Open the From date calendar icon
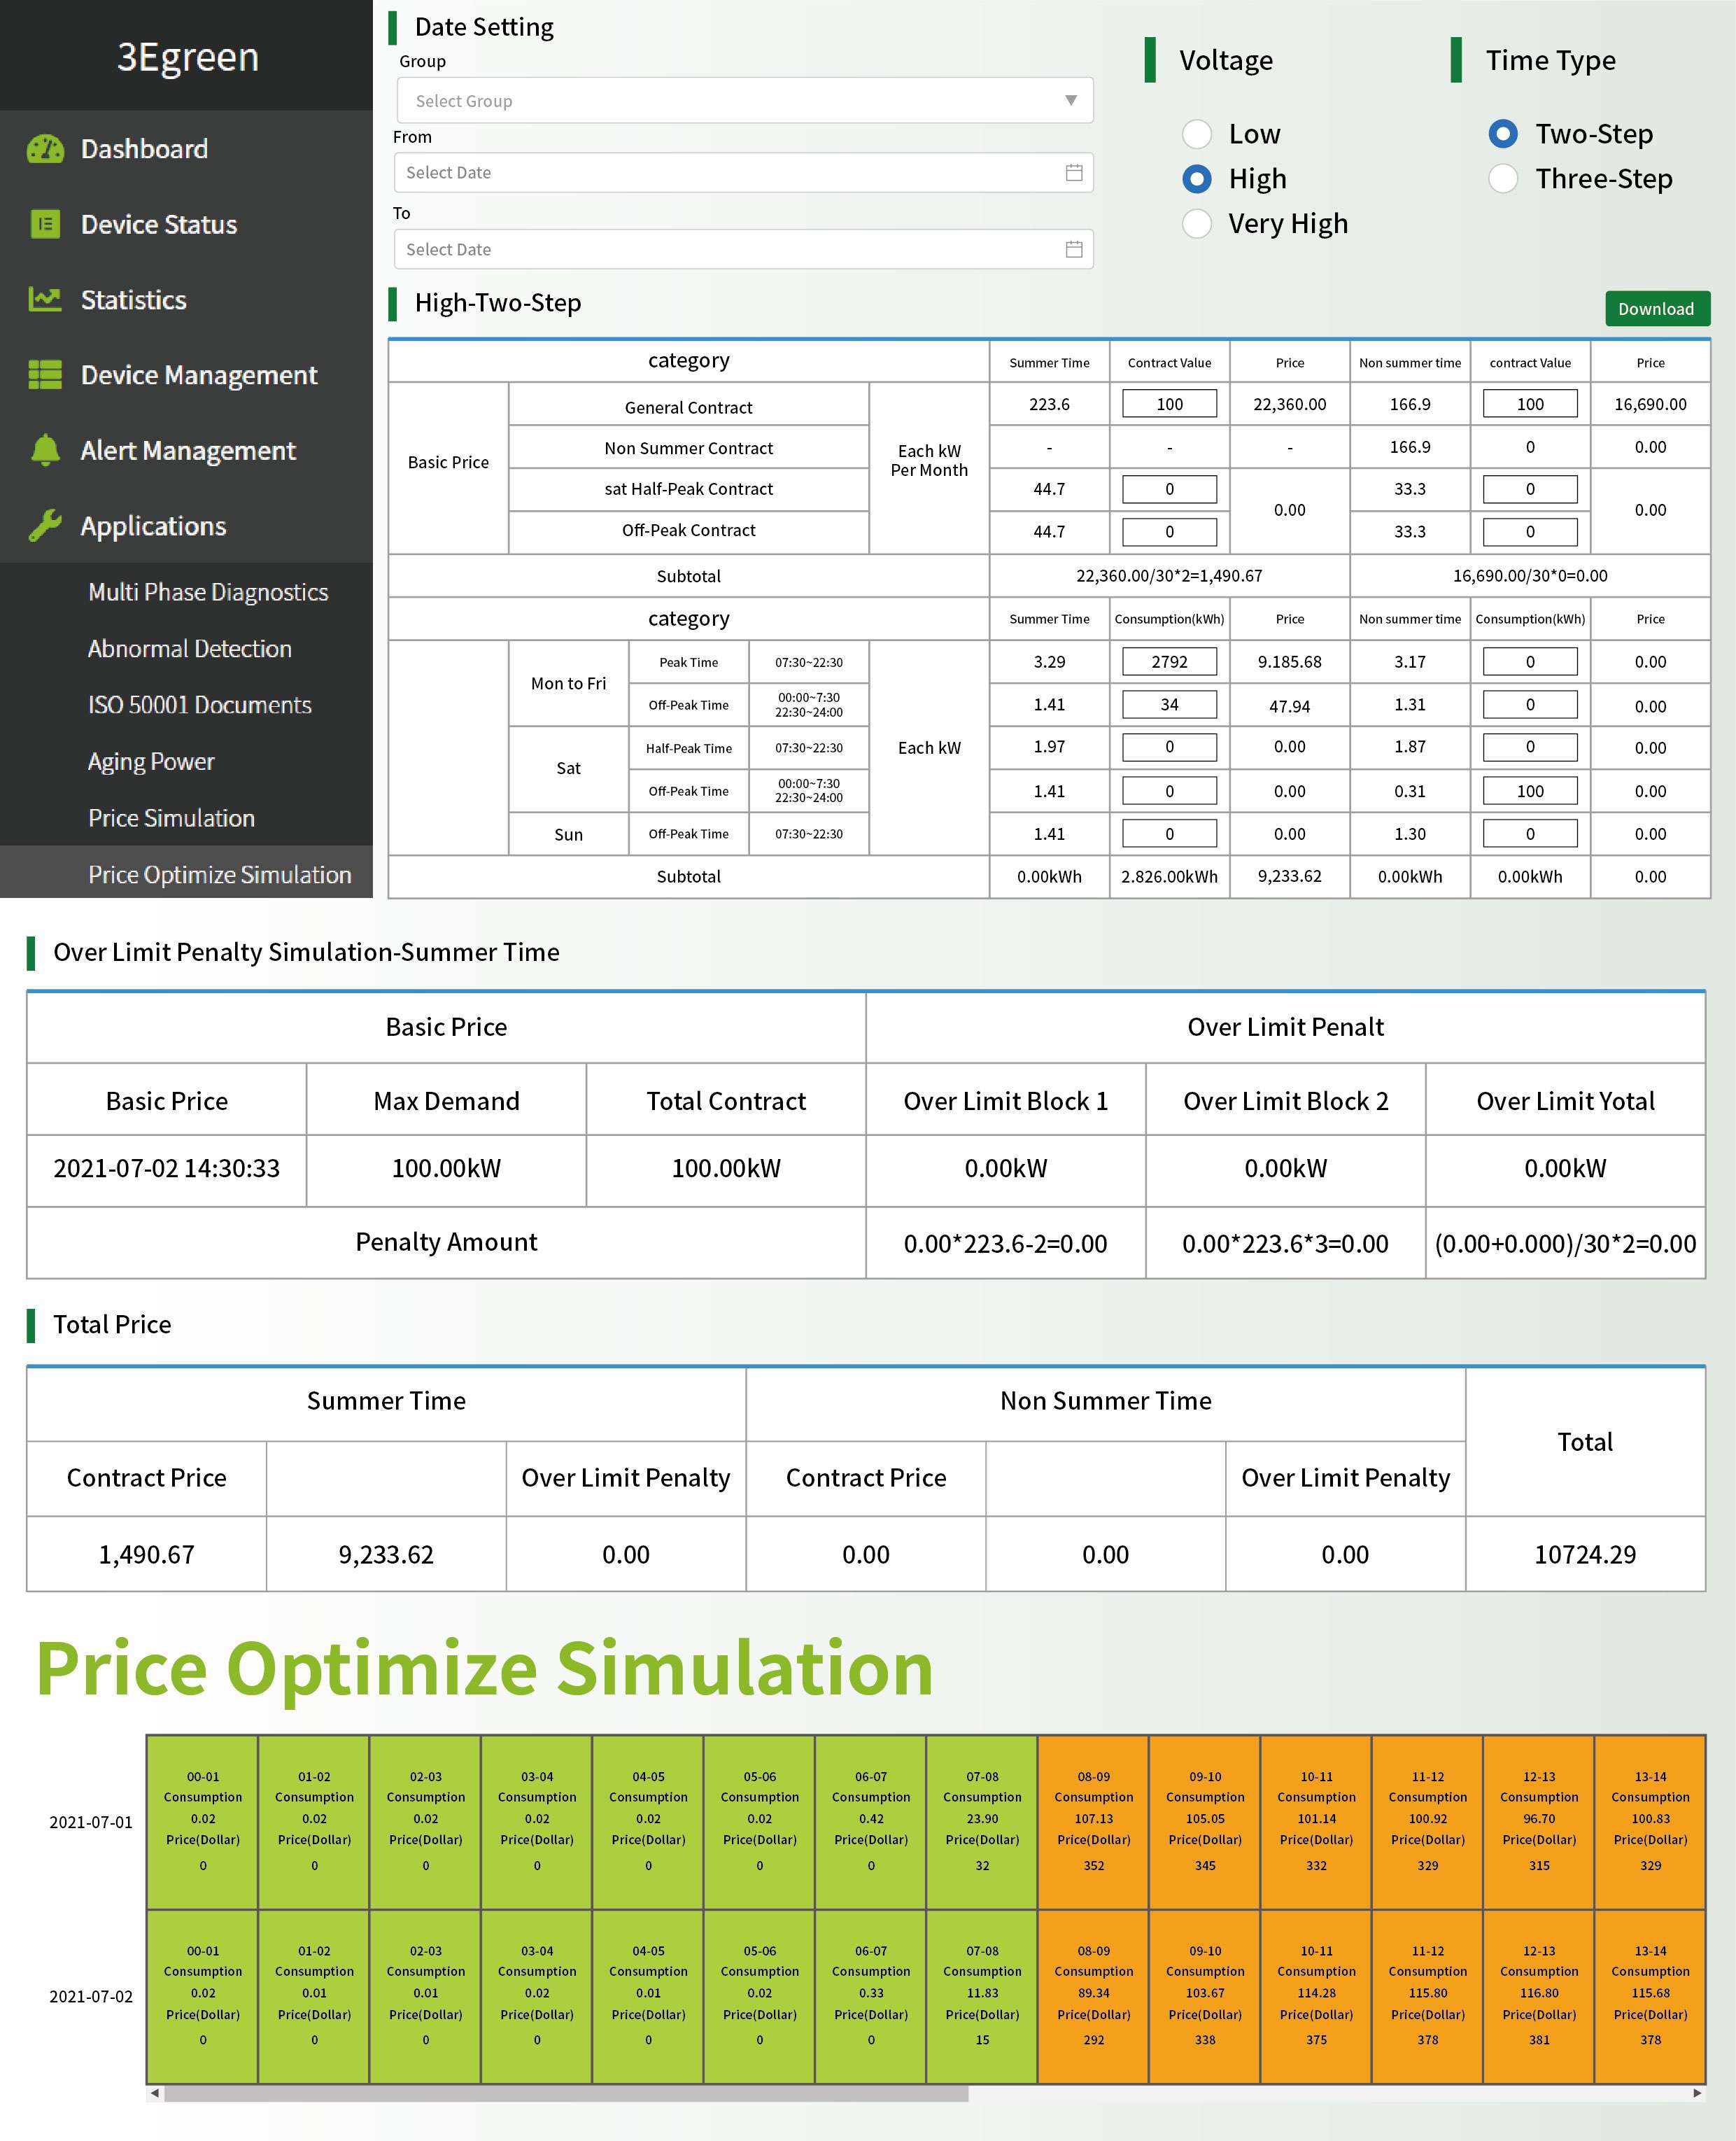This screenshot has height=2141, width=1736. tap(1074, 172)
